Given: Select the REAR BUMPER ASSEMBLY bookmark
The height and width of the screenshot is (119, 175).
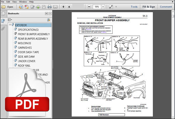Looking at the screenshot, I should click(33, 39).
